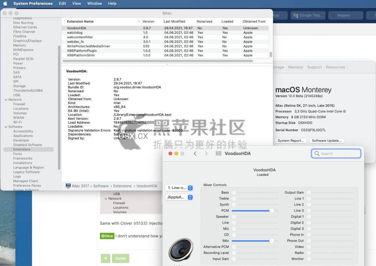The width and height of the screenshot is (376, 266).
Task: Open the Яндекс browser tab in background
Action: point(346,15)
